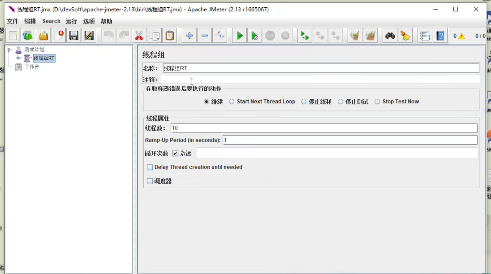The width and height of the screenshot is (491, 274).
Task: Open Search with binoculars icon
Action: coord(390,35)
